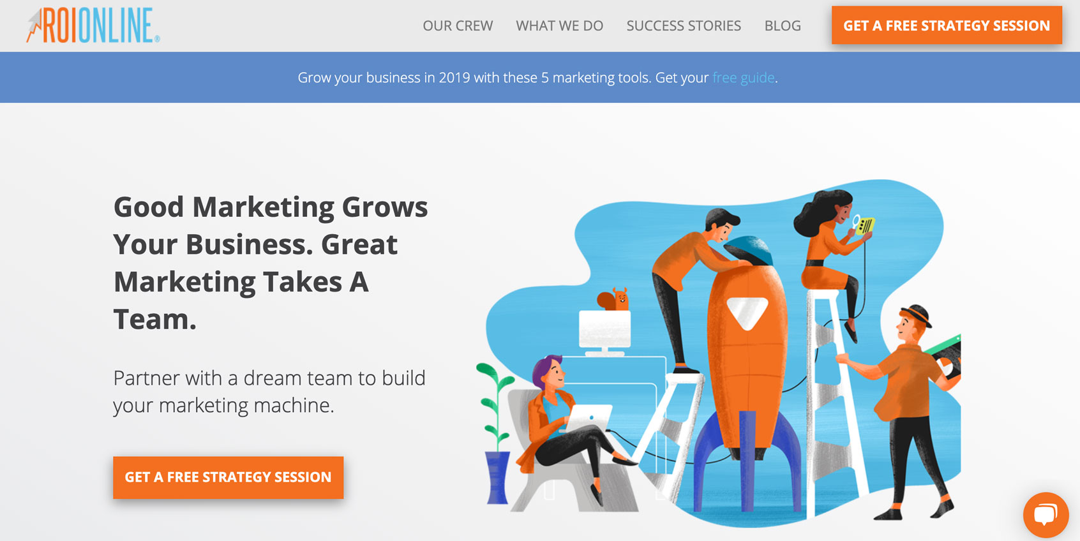
Task: Open the chat widget bubble icon
Action: 1046,514
